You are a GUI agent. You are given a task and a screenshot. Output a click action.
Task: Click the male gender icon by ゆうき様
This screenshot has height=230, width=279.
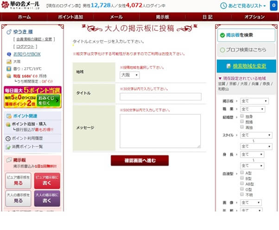pyautogui.click(x=9, y=32)
